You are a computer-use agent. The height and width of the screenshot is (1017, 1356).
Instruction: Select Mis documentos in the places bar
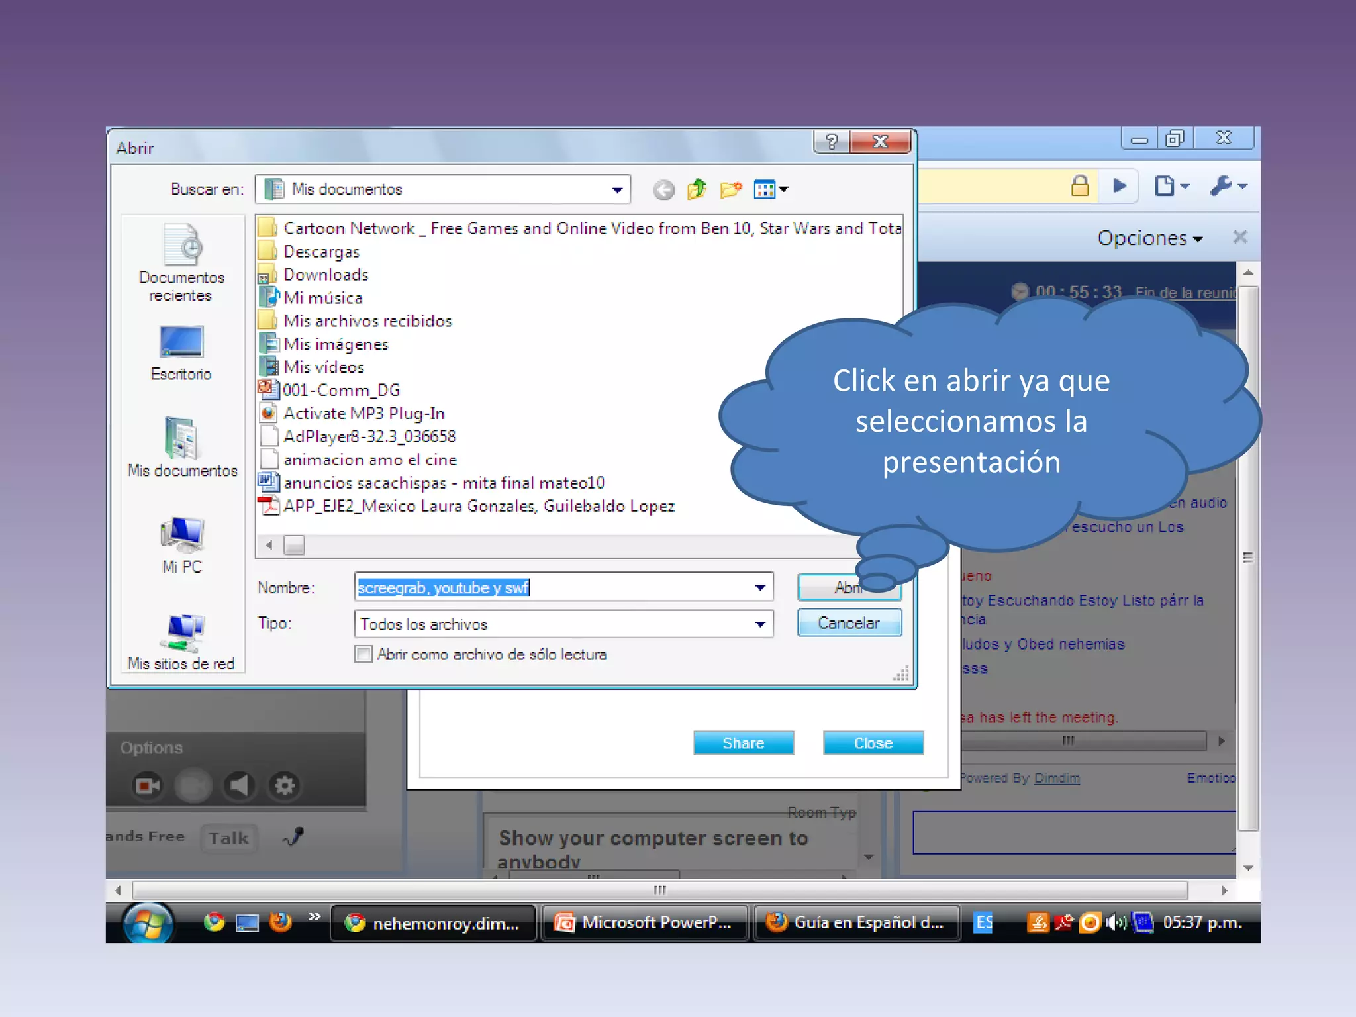click(182, 448)
